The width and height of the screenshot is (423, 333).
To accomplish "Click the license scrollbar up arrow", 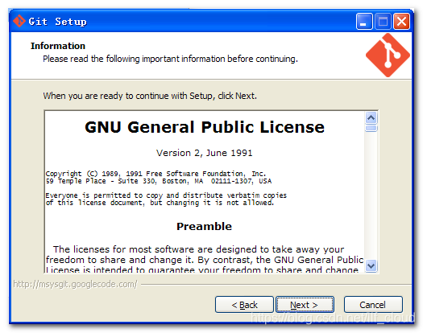I will click(x=371, y=117).
